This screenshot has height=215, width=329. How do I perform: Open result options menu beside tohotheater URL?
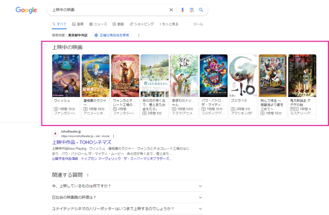(x=113, y=136)
